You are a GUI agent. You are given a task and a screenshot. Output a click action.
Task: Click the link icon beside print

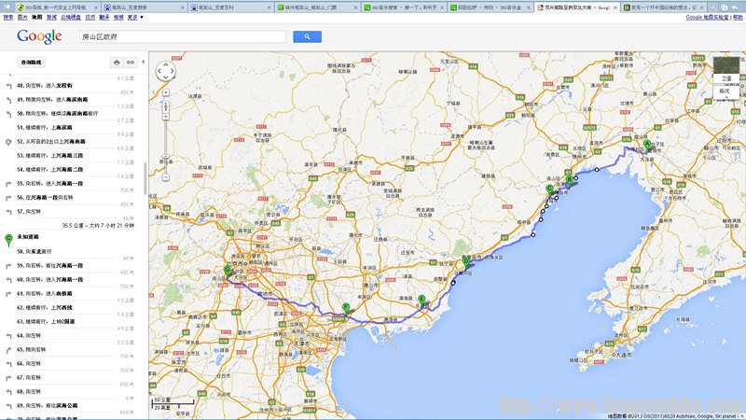[131, 63]
